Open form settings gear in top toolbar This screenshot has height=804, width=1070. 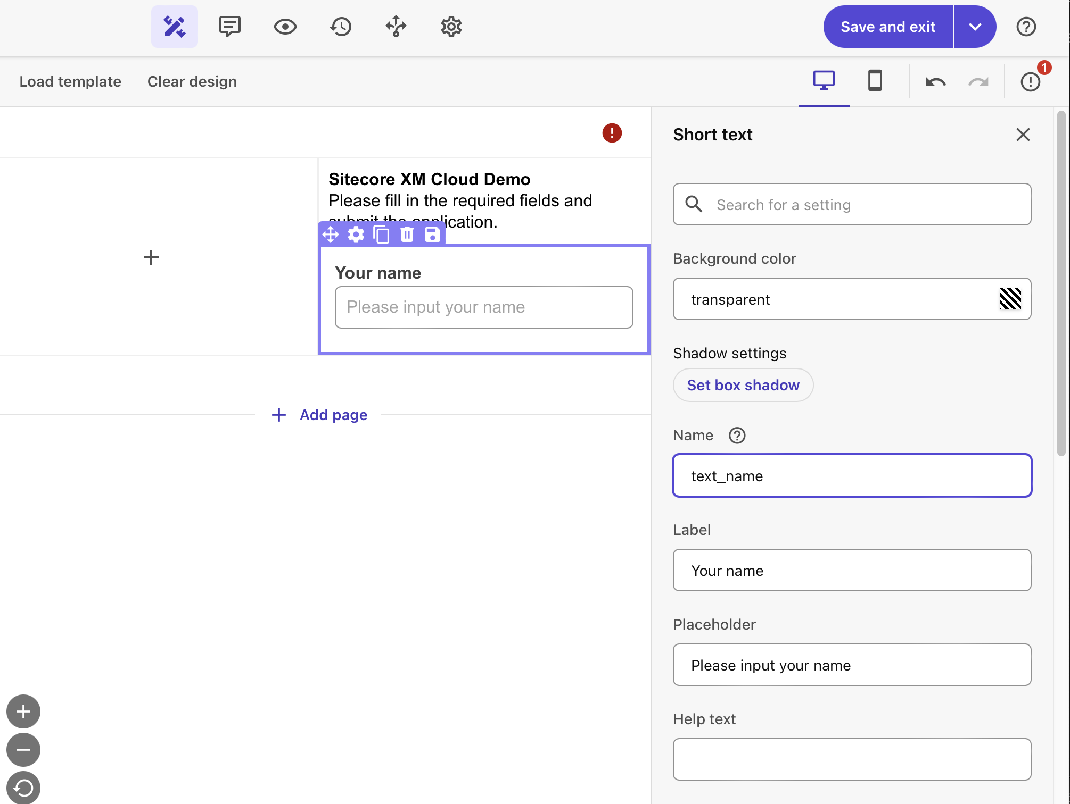tap(451, 27)
